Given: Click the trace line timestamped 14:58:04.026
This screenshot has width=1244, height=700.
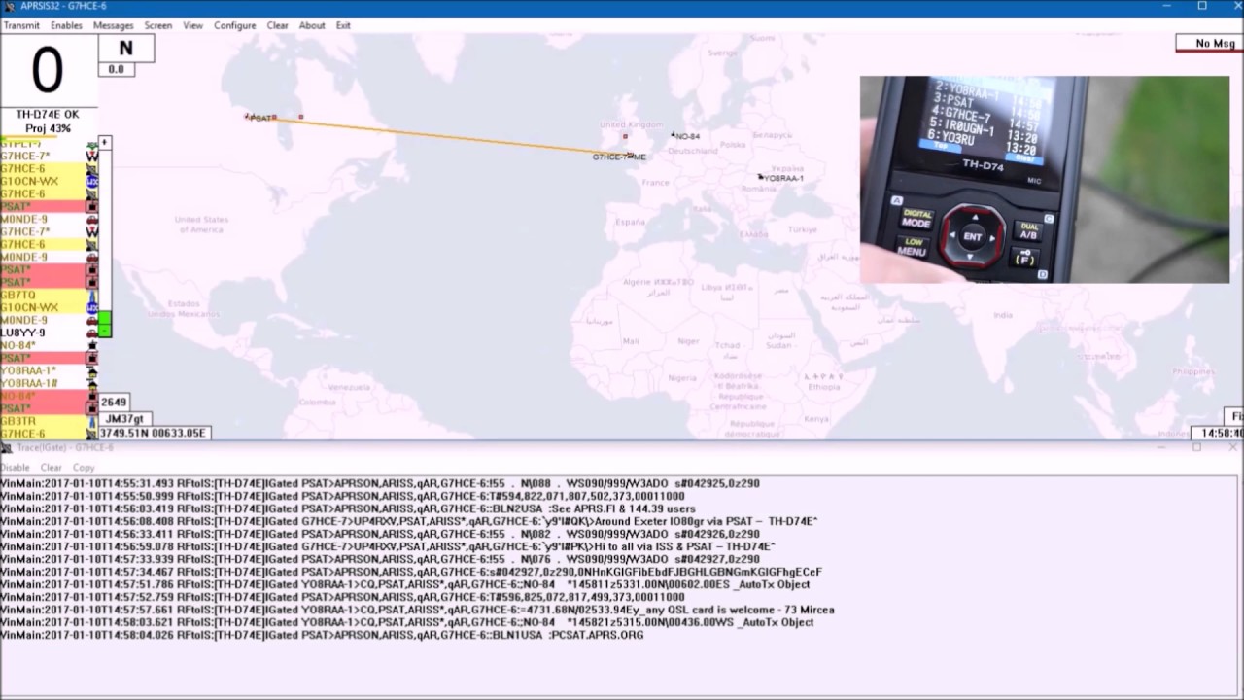Looking at the screenshot, I should click(x=322, y=635).
